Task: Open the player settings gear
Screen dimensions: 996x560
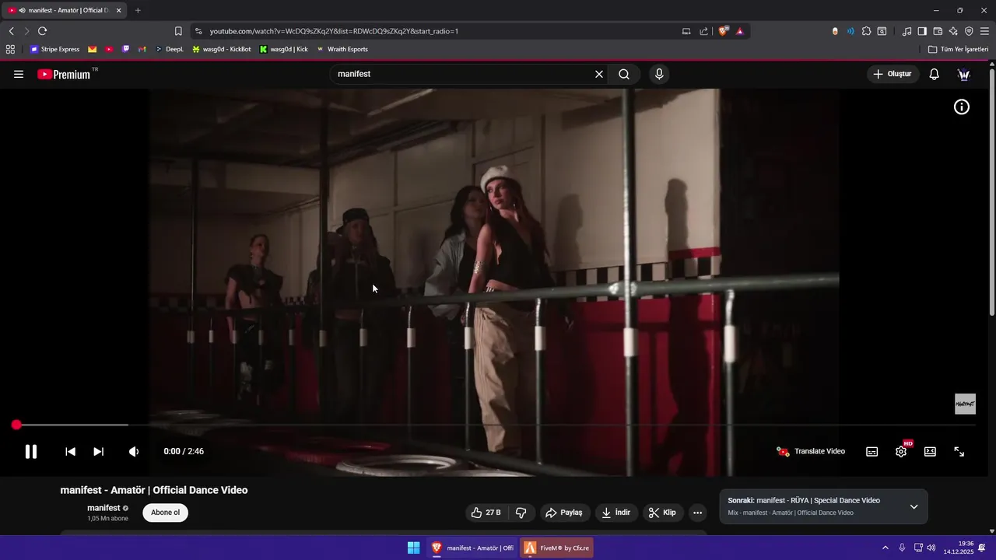Action: 901,451
